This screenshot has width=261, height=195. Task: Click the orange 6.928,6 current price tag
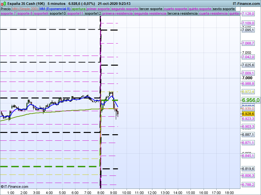click(x=248, y=114)
